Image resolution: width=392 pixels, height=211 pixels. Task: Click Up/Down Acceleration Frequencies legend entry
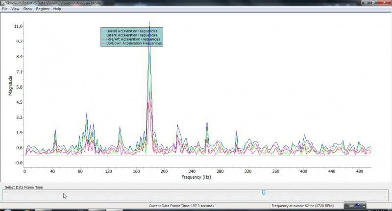[x=132, y=43]
